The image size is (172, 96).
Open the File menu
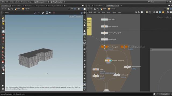click(3, 2)
